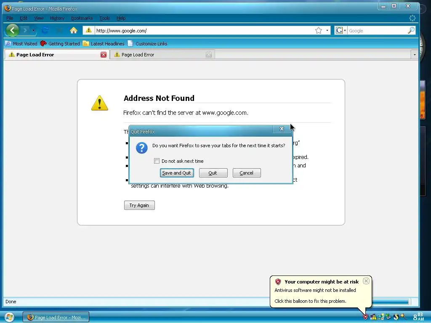Open the search engine selector dropdown

pos(345,30)
